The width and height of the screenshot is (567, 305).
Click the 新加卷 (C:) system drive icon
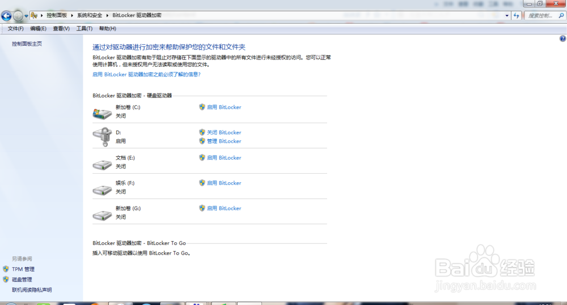[x=102, y=113]
